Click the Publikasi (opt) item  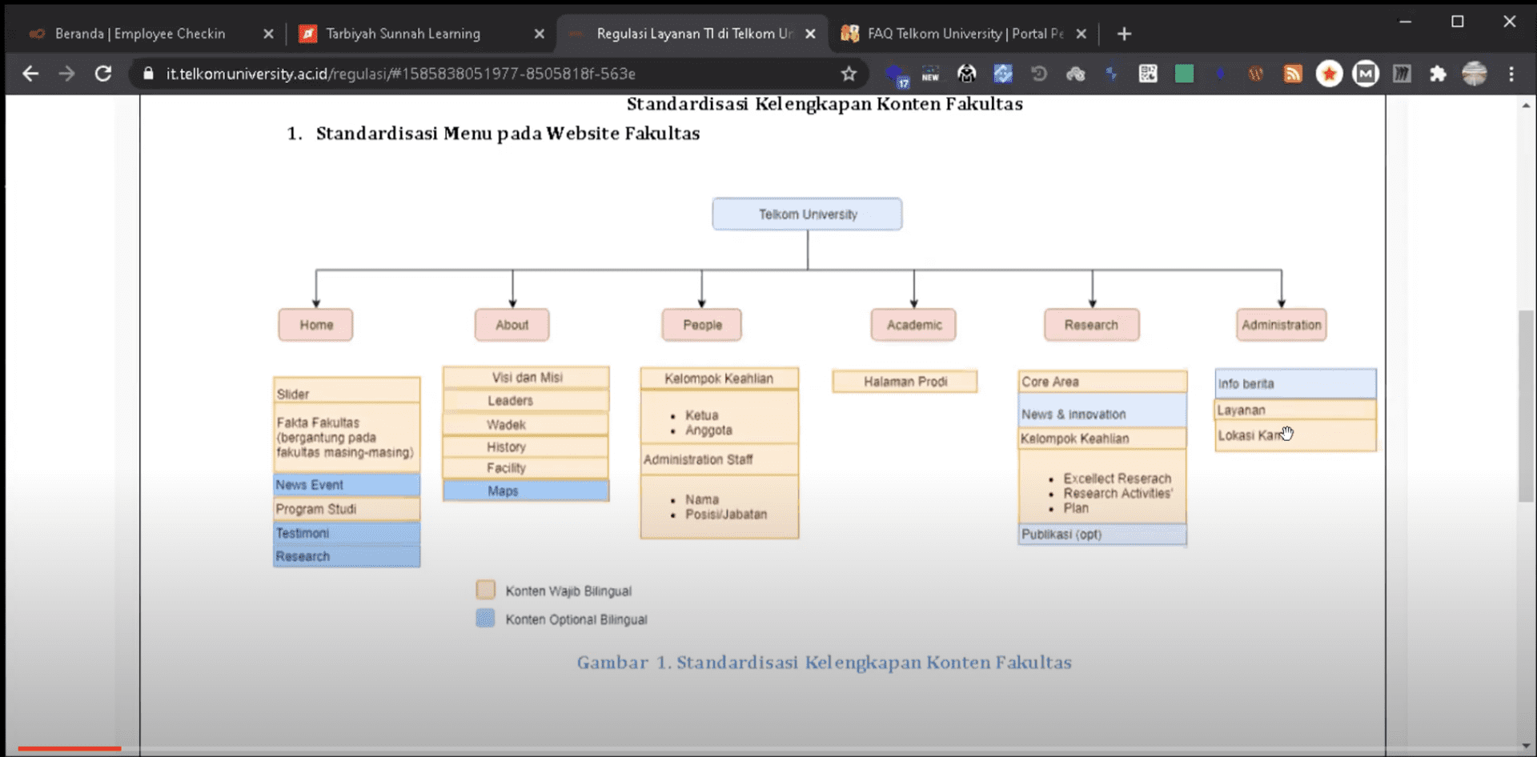click(x=1102, y=535)
